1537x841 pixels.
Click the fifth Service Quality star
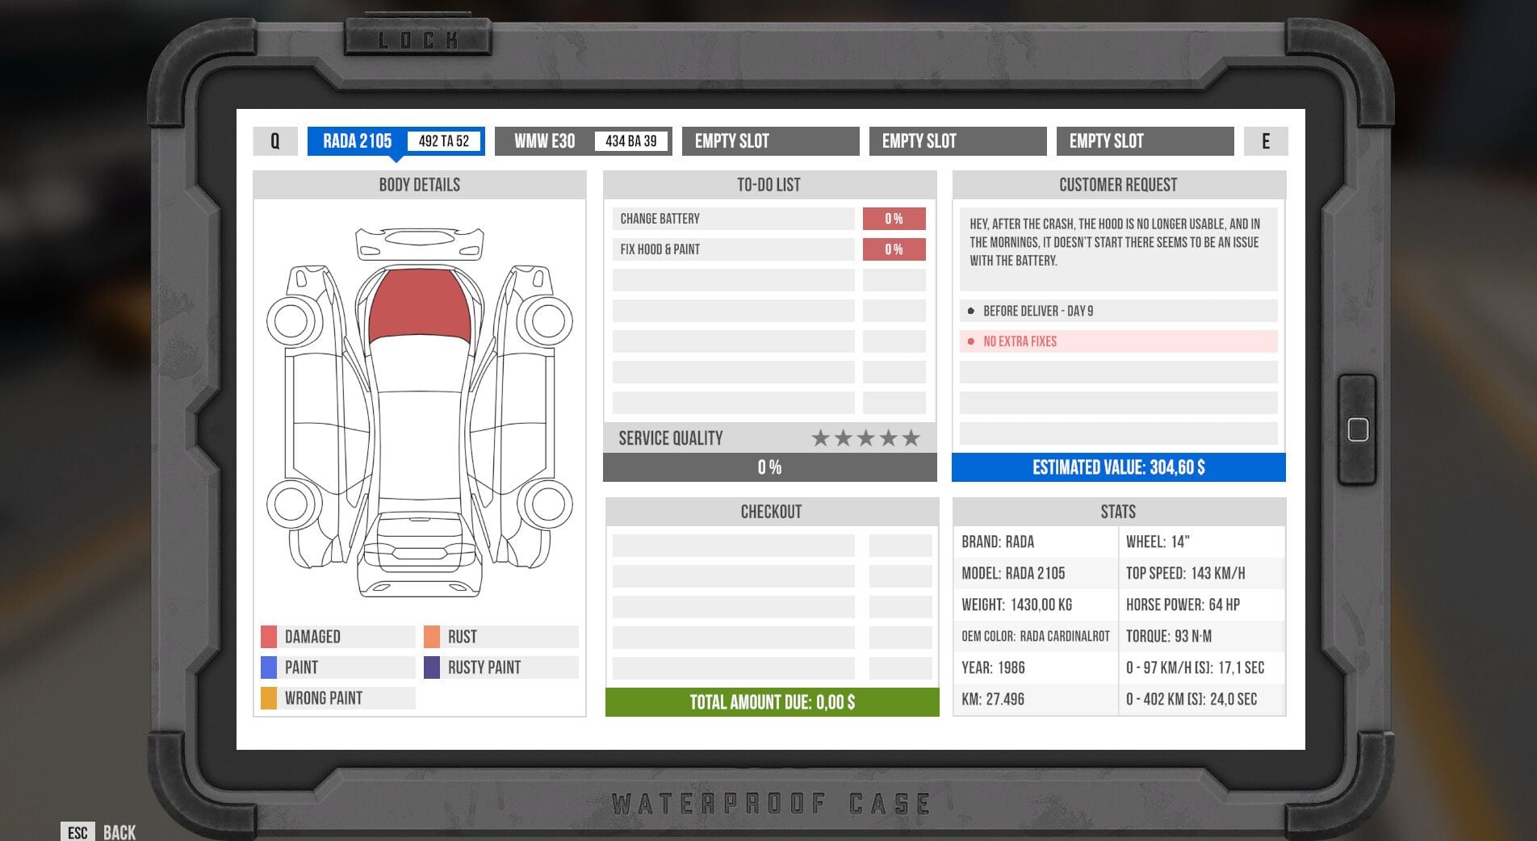coord(911,437)
